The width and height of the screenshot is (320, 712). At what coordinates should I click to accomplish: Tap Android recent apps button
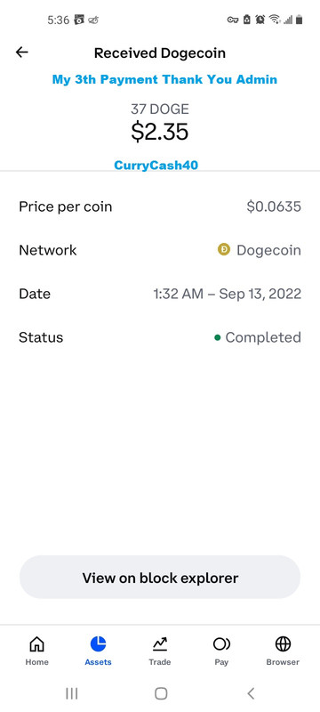(x=72, y=693)
